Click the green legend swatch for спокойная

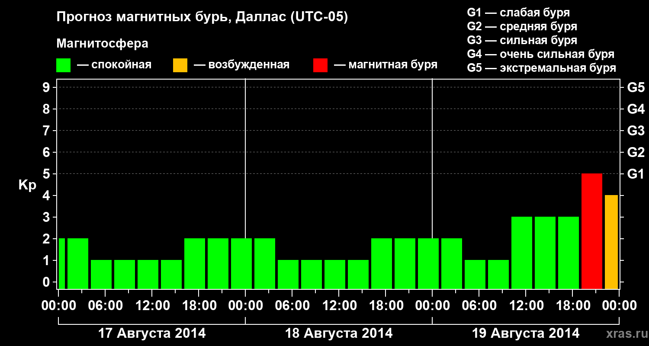[x=64, y=65]
